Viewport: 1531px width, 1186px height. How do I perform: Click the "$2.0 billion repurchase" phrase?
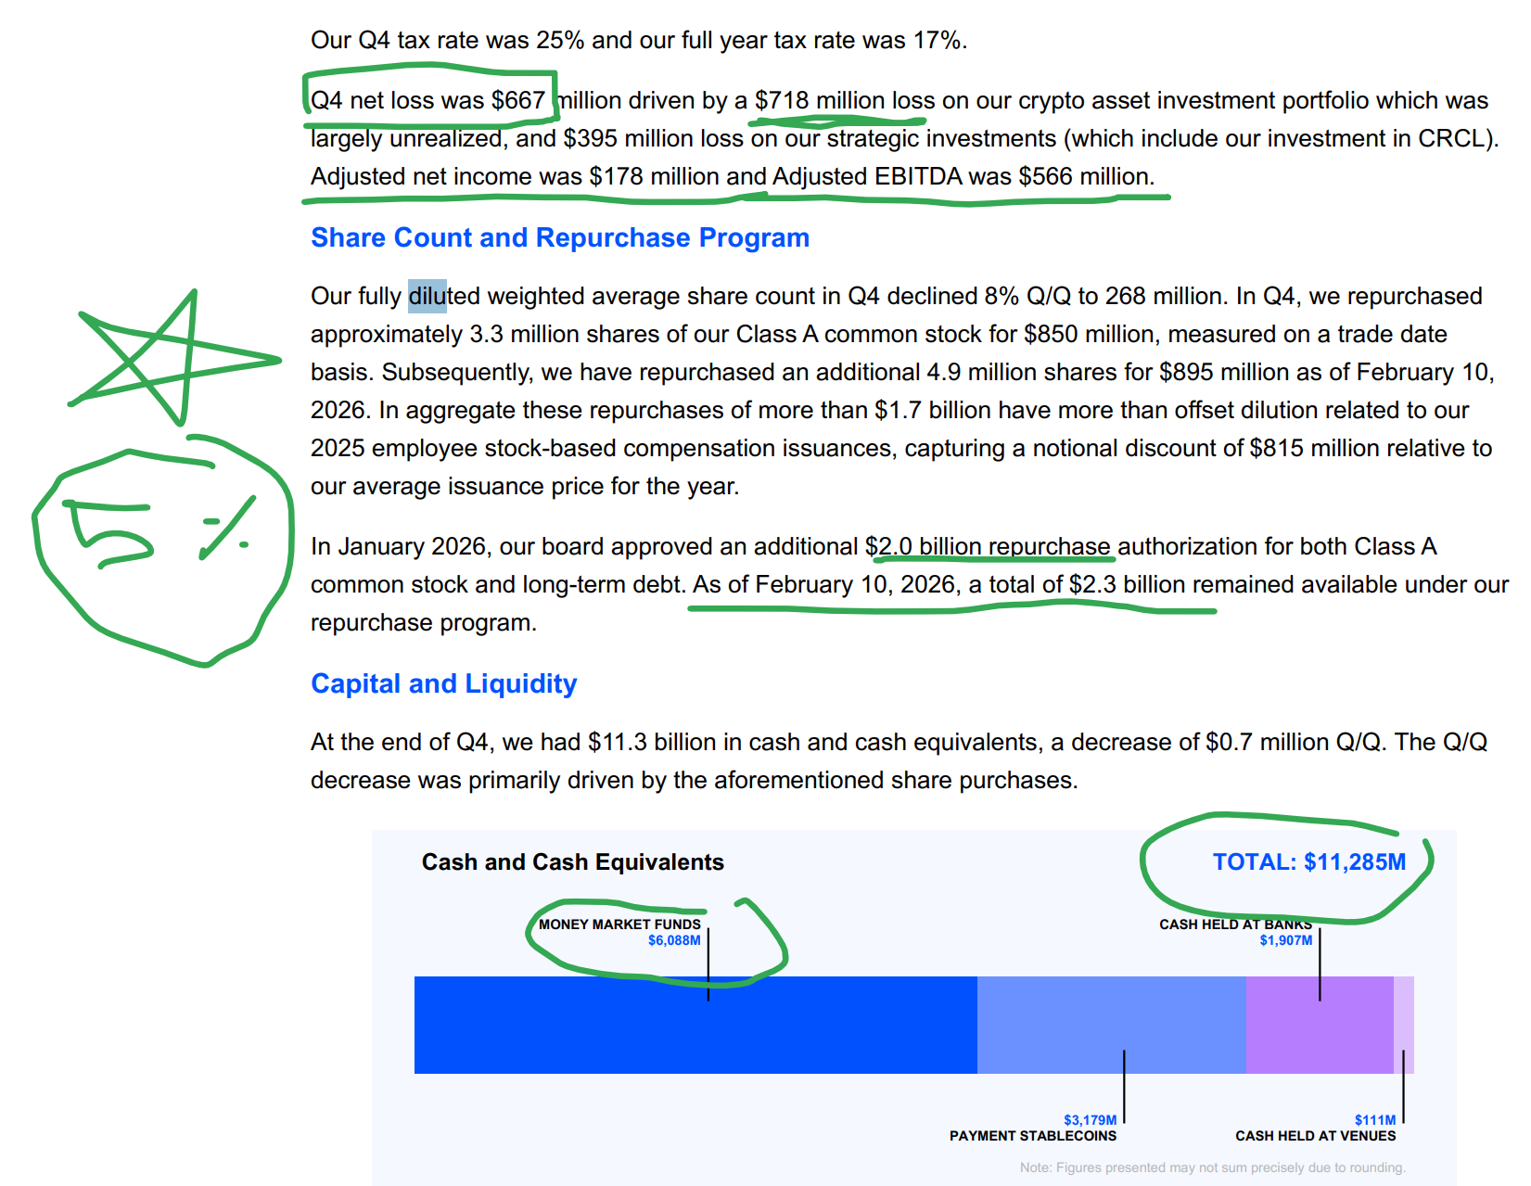pos(988,546)
